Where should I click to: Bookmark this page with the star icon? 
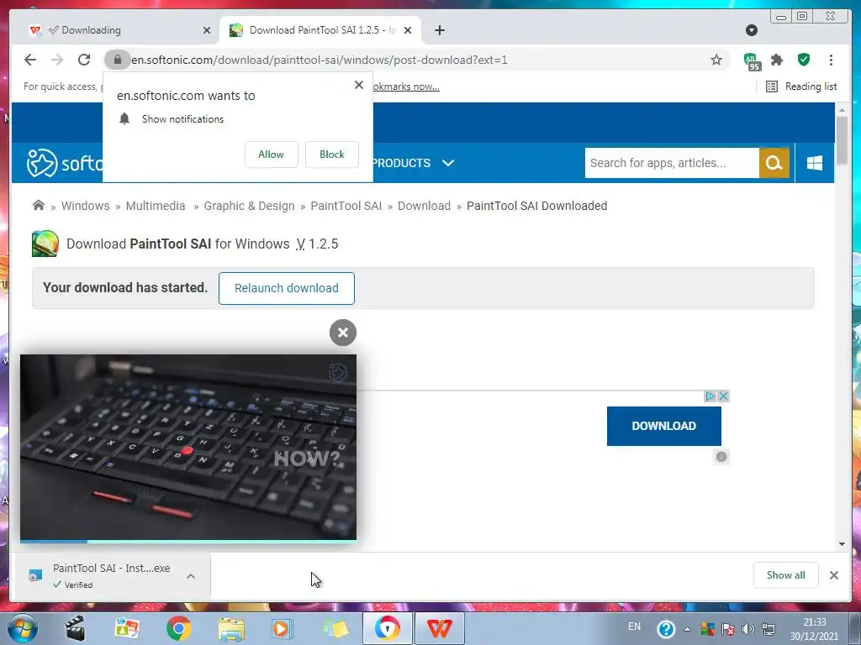tap(716, 60)
